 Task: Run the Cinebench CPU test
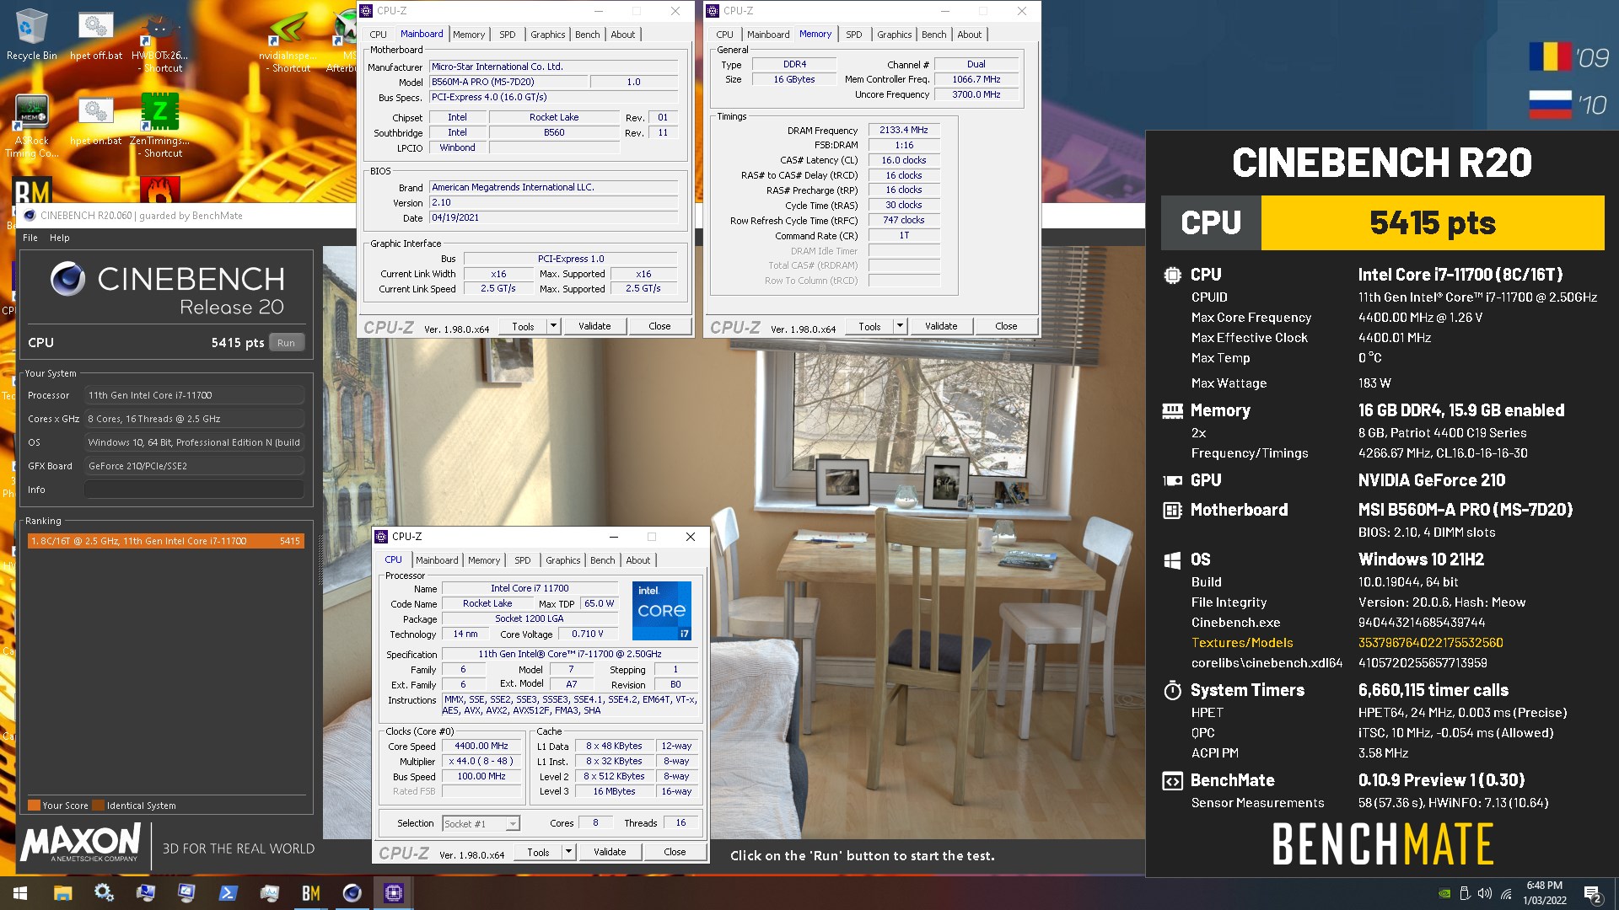pos(287,343)
